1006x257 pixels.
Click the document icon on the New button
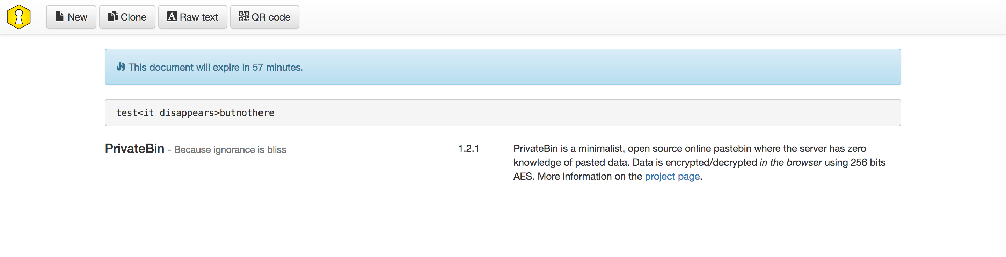point(59,16)
